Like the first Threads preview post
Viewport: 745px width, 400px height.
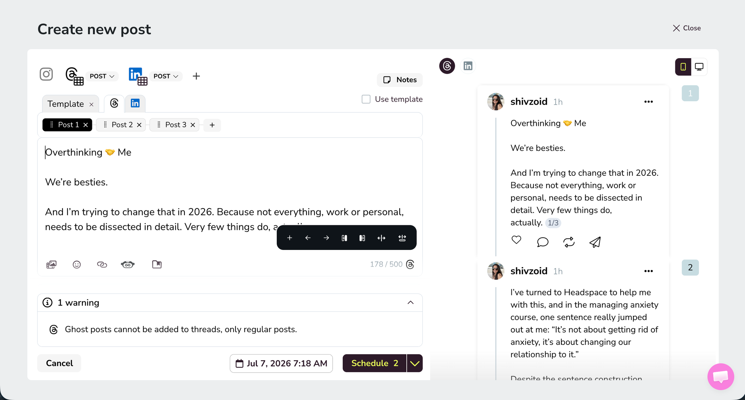[x=516, y=240]
